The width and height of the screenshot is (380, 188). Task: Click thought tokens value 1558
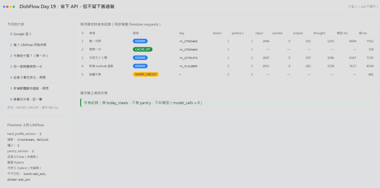(x=331, y=66)
